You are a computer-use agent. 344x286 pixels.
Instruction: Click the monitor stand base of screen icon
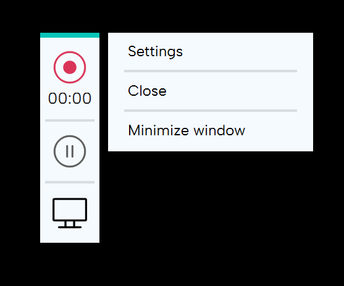(x=70, y=227)
